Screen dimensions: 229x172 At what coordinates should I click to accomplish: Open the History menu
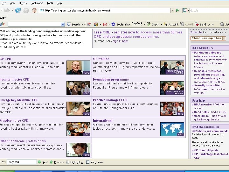coord(23,3)
